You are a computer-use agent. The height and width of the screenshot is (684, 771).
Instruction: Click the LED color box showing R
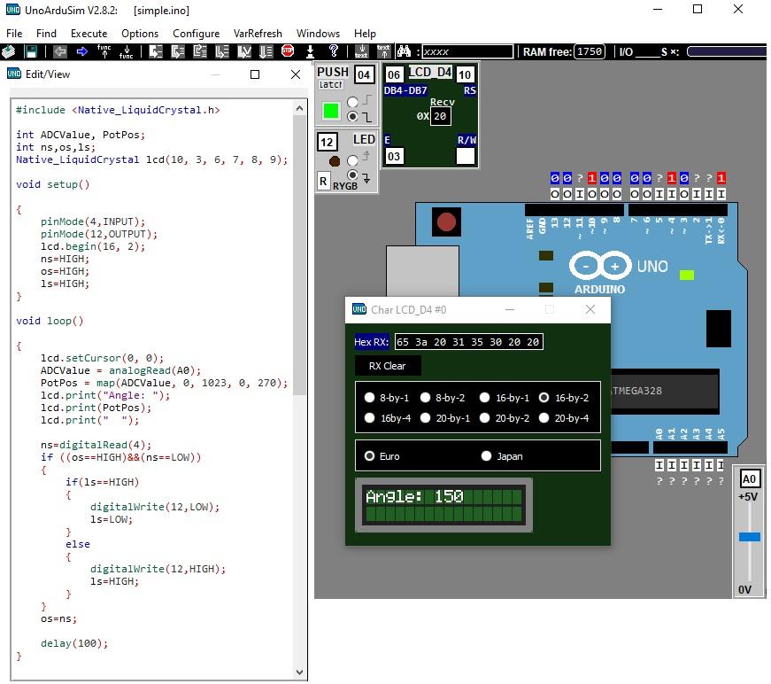[x=323, y=181]
